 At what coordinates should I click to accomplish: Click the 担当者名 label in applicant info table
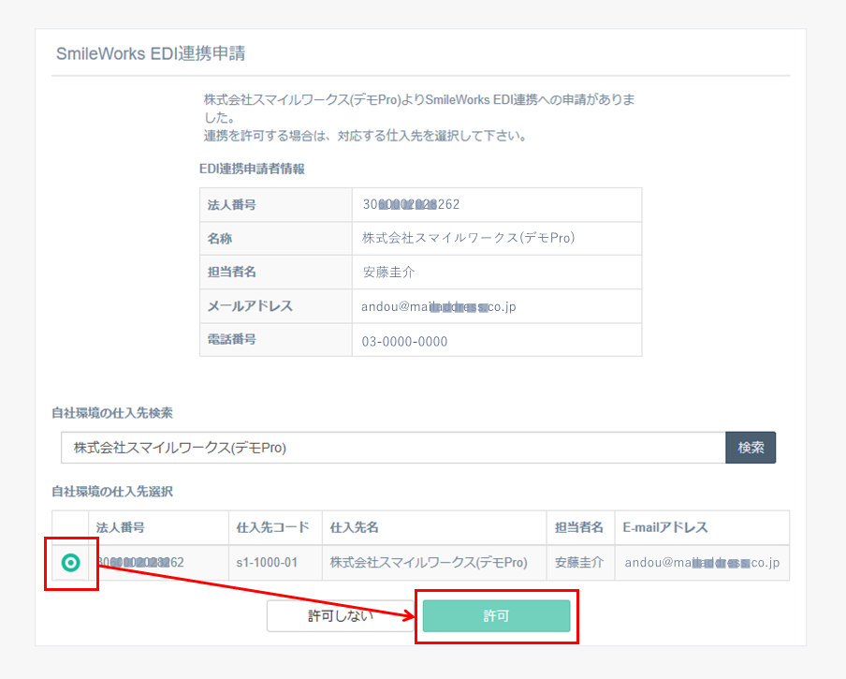pos(232,272)
